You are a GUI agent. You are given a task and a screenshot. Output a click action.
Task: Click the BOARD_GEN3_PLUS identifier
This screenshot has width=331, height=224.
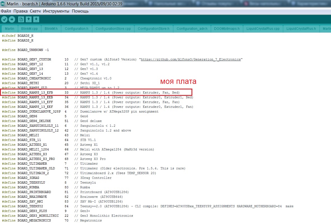pos(32,211)
